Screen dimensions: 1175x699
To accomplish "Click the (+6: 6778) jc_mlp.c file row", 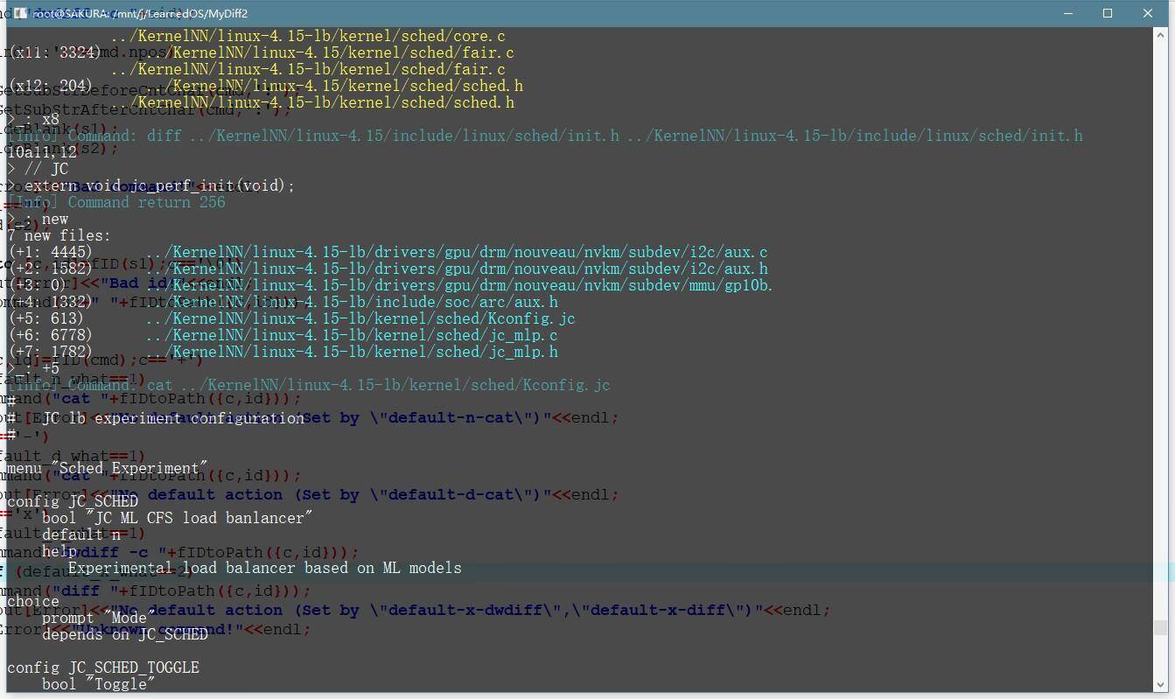I will click(x=283, y=335).
